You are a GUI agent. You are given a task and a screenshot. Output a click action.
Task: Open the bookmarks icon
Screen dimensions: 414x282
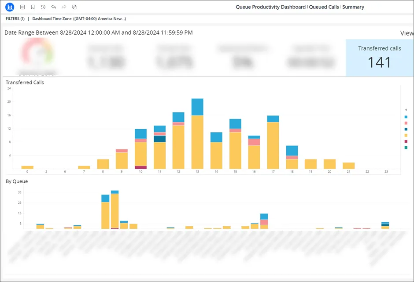(x=33, y=7)
